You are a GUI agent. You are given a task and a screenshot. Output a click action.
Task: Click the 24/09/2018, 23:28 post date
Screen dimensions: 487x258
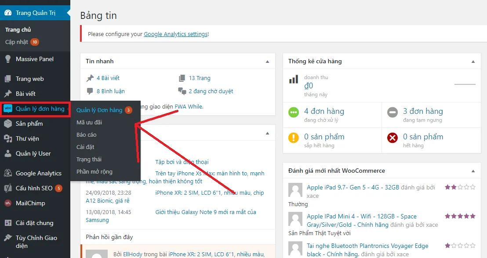(x=109, y=193)
